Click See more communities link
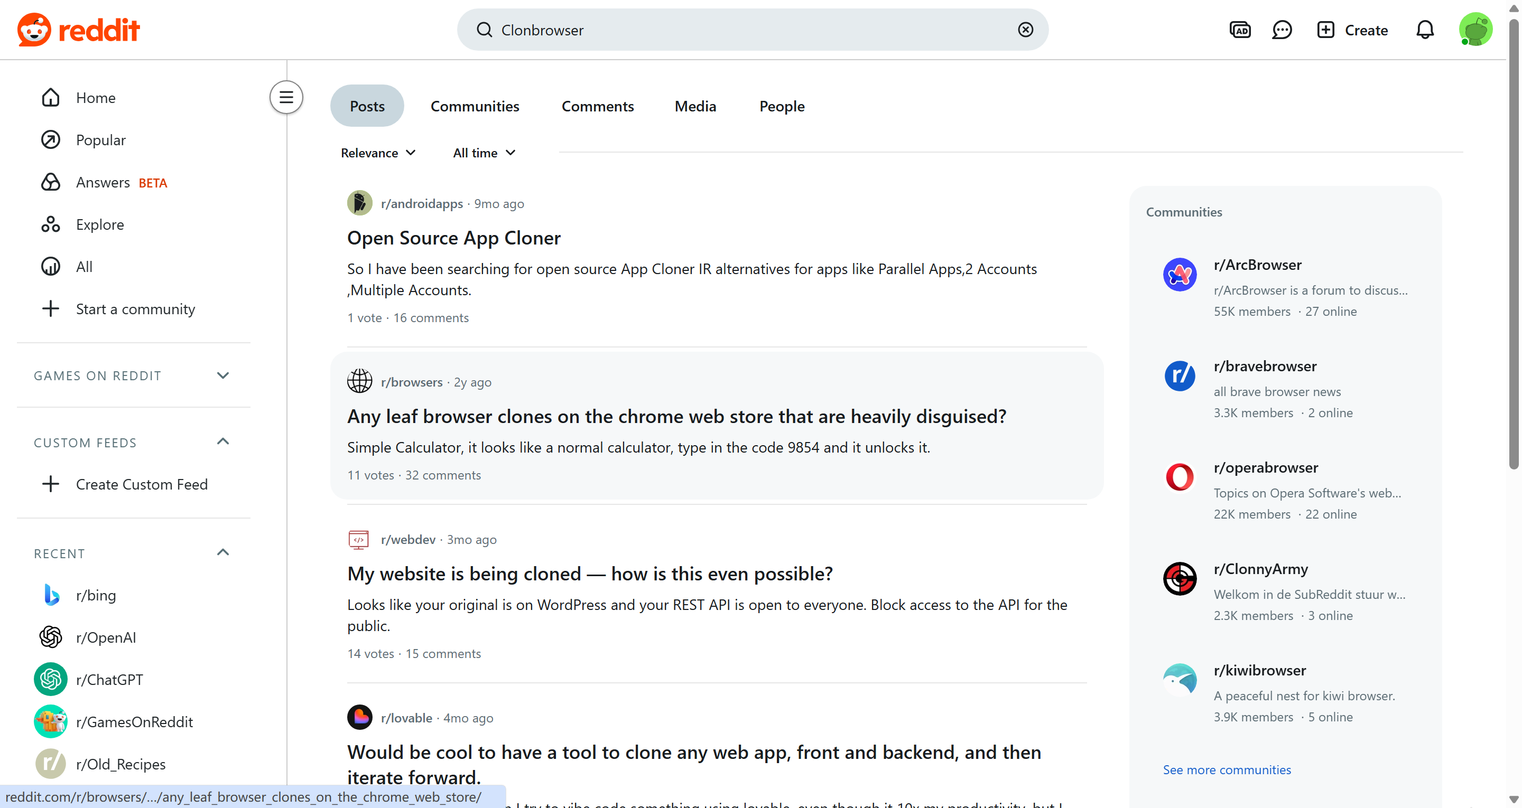 [x=1227, y=769]
